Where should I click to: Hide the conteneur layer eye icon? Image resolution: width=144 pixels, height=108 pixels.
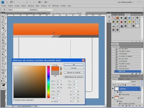113,89
